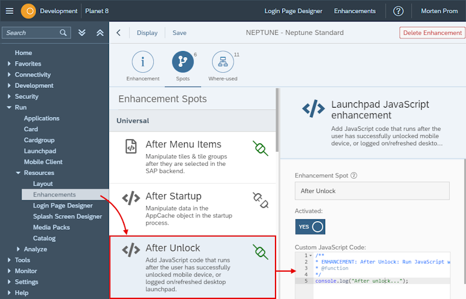Expand the Monitor tree node
Viewport: 466px width, 299px height.
9,271
